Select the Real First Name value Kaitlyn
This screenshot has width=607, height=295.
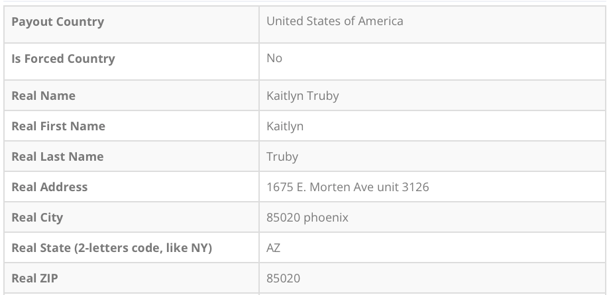(x=285, y=126)
